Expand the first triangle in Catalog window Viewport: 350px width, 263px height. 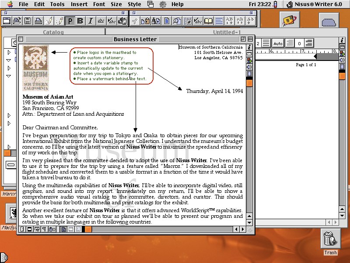pos(9,52)
